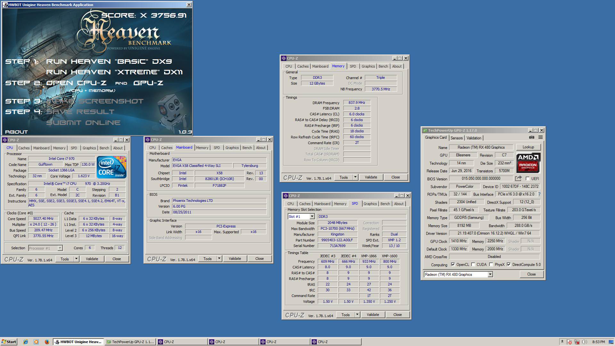Viewport: 615px width, 346px height.
Task: Click the DRAM Frequency value 837.9 MHz
Action: [x=357, y=103]
